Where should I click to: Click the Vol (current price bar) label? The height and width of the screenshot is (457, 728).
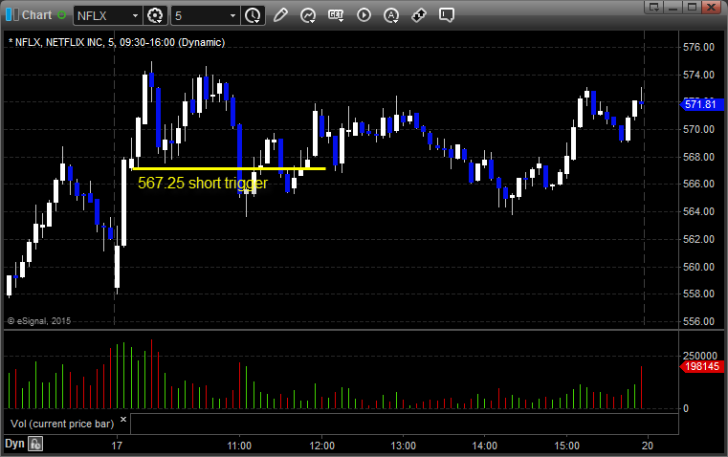click(x=62, y=424)
